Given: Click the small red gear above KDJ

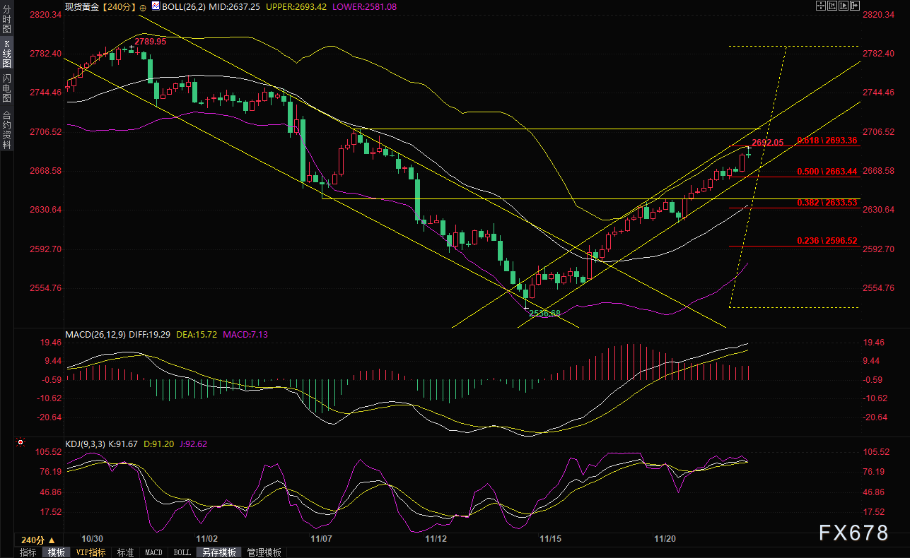Looking at the screenshot, I should click(21, 443).
